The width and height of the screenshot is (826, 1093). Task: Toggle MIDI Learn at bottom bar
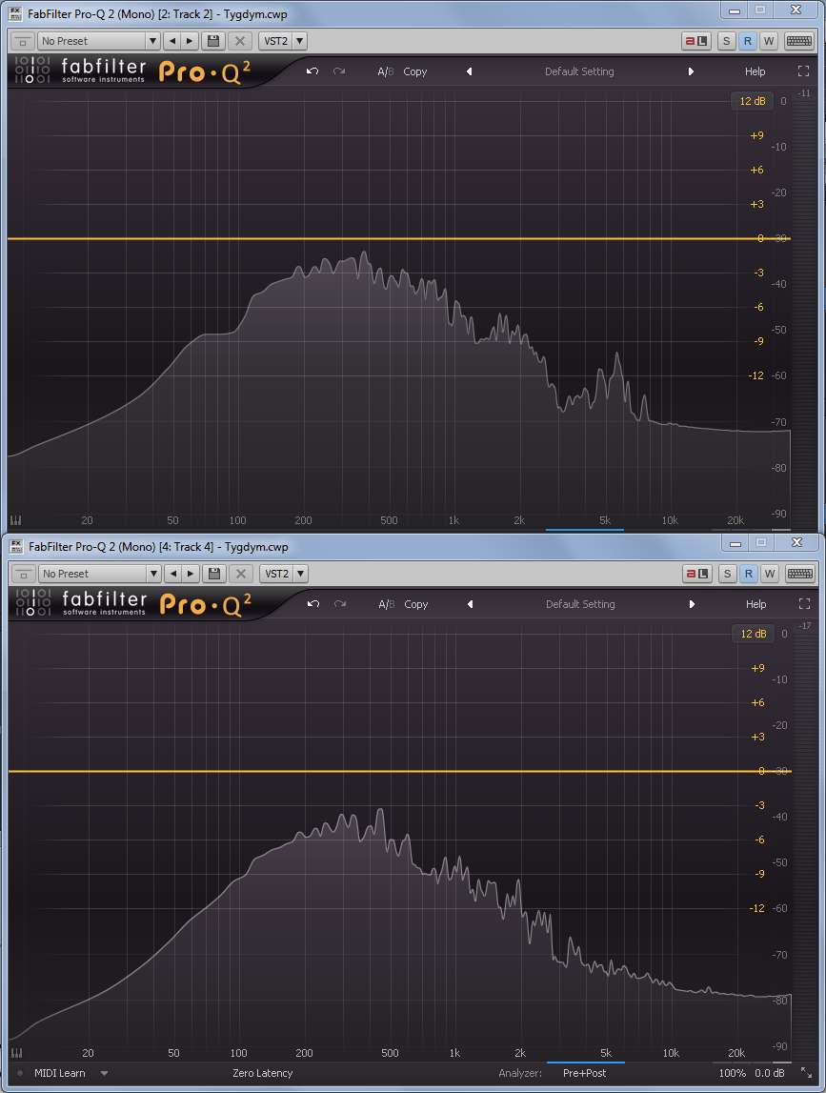pyautogui.click(x=59, y=1073)
